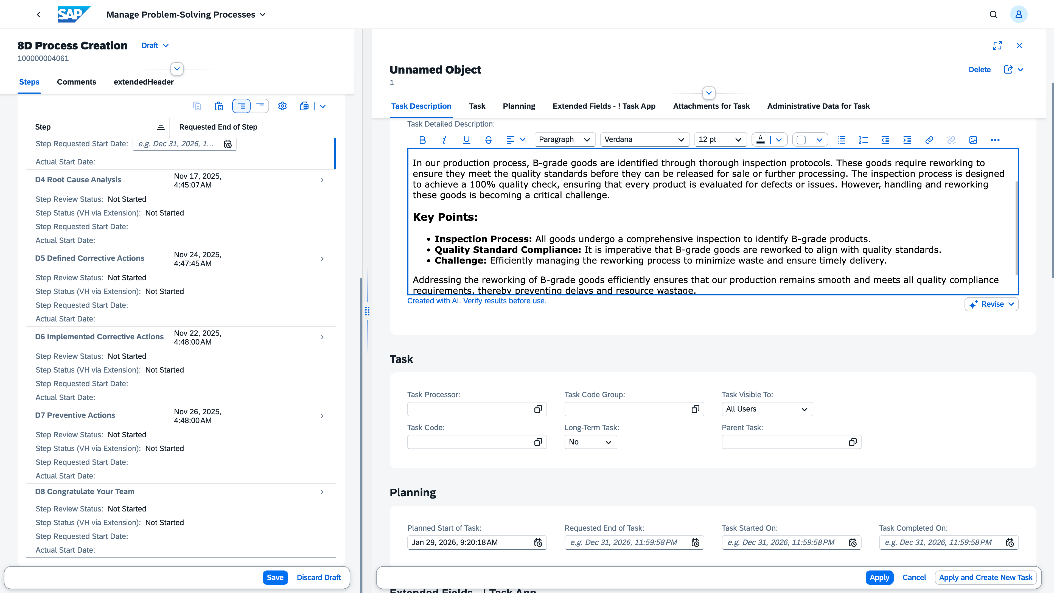Insert a numbered list
Image resolution: width=1054 pixels, height=593 pixels.
point(863,140)
